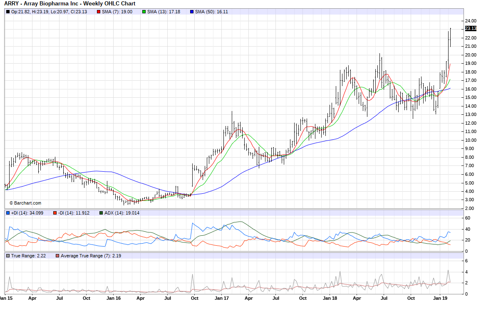The height and width of the screenshot is (311, 481).
Task: Click the 40 label on the DI axis
Action: click(x=468, y=229)
